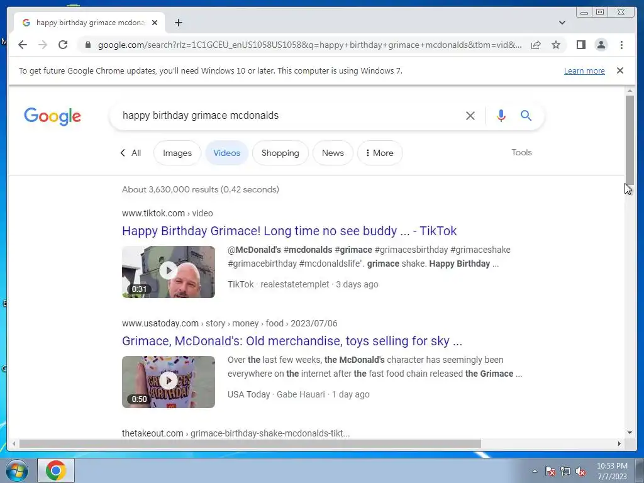Screen dimensions: 644x483
Task: Click the scroll-right arrow button
Action: click(619, 443)
